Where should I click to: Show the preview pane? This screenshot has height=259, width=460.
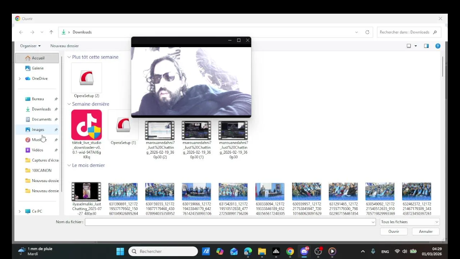click(426, 46)
